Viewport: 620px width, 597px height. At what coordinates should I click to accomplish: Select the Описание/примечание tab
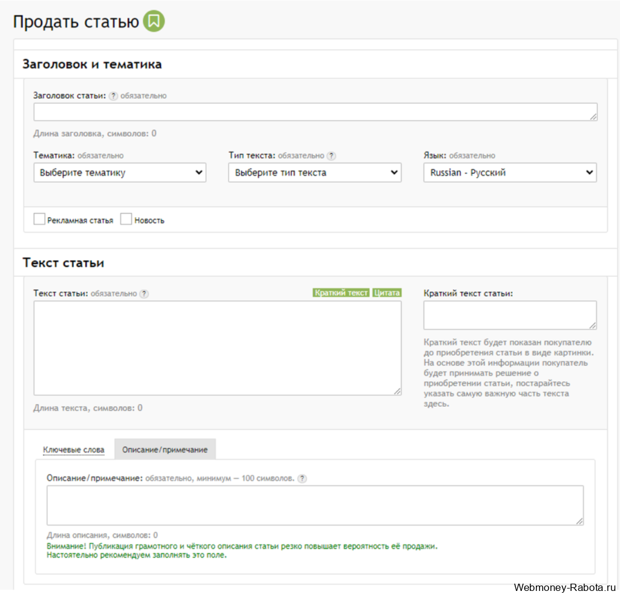coord(165,449)
